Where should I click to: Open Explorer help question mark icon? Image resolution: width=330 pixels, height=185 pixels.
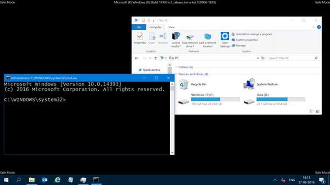point(319,27)
